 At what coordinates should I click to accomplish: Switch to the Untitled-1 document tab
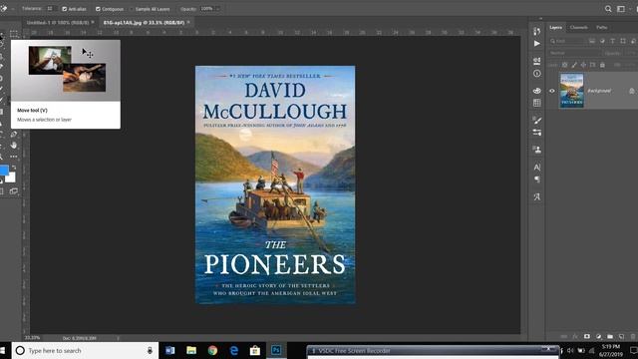58,23
